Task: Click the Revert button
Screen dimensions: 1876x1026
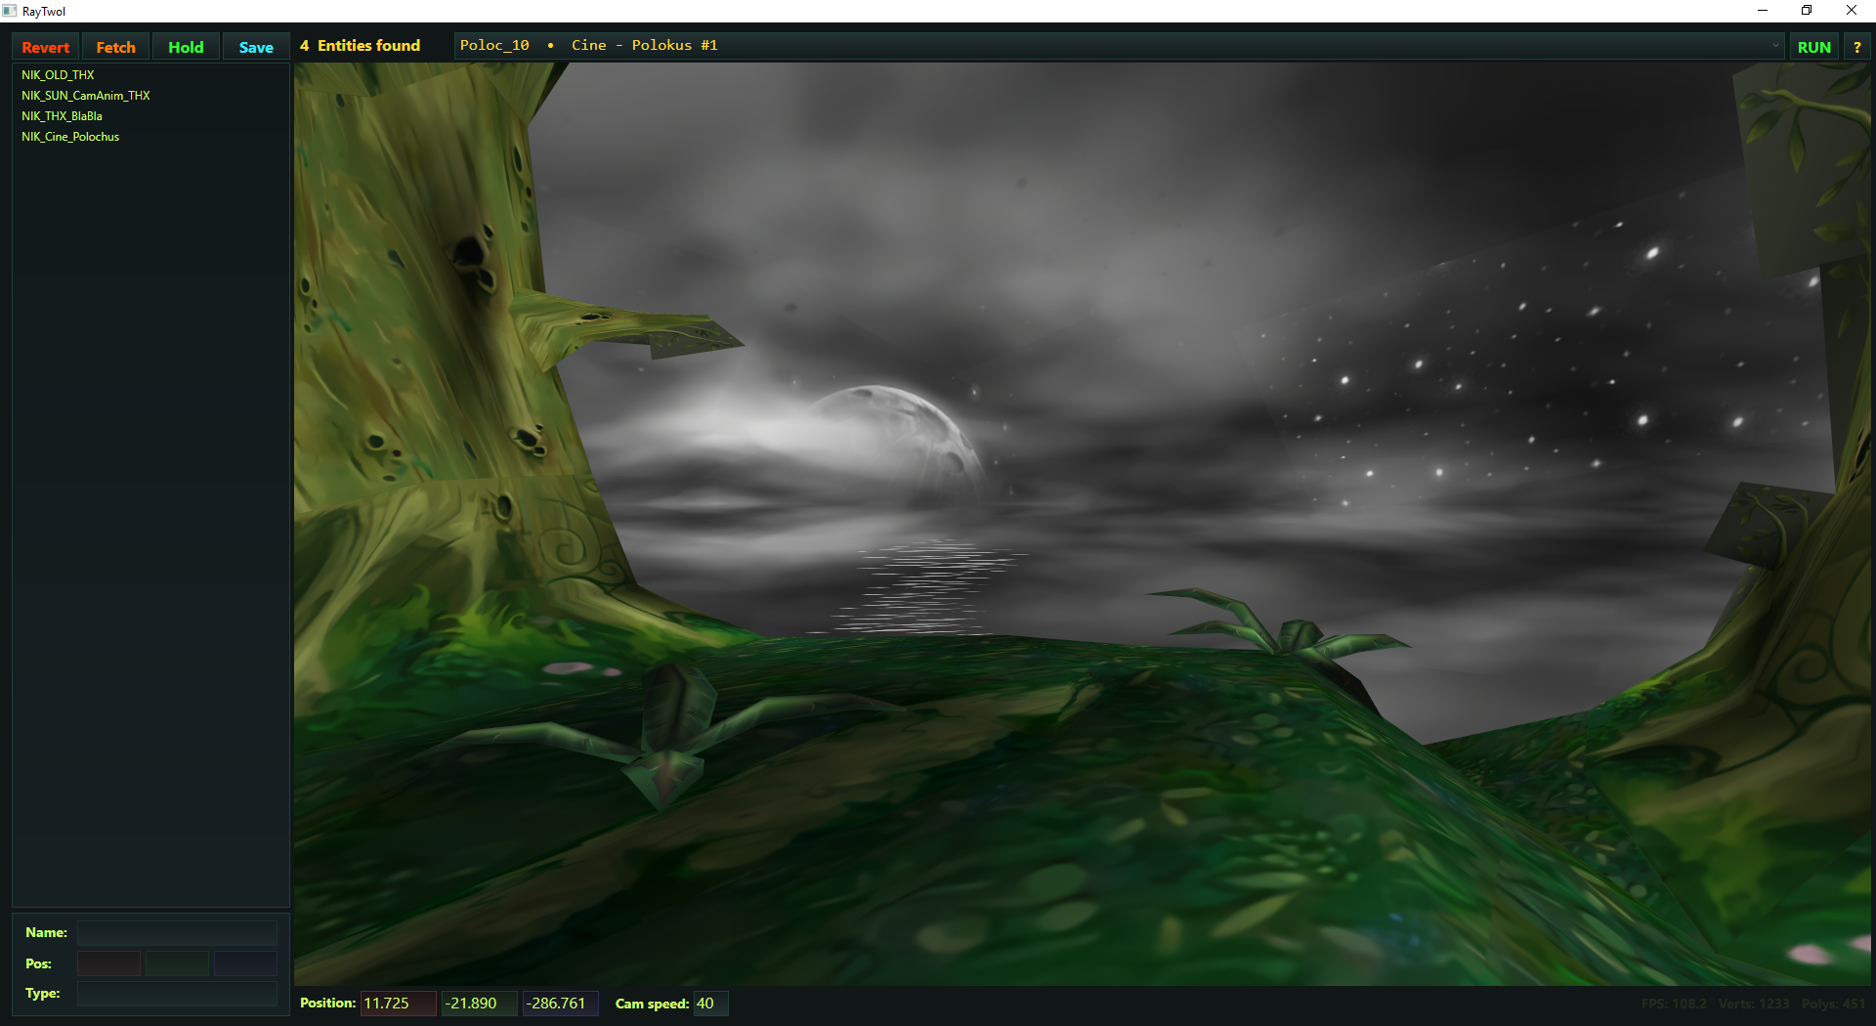Action: pyautogui.click(x=46, y=47)
